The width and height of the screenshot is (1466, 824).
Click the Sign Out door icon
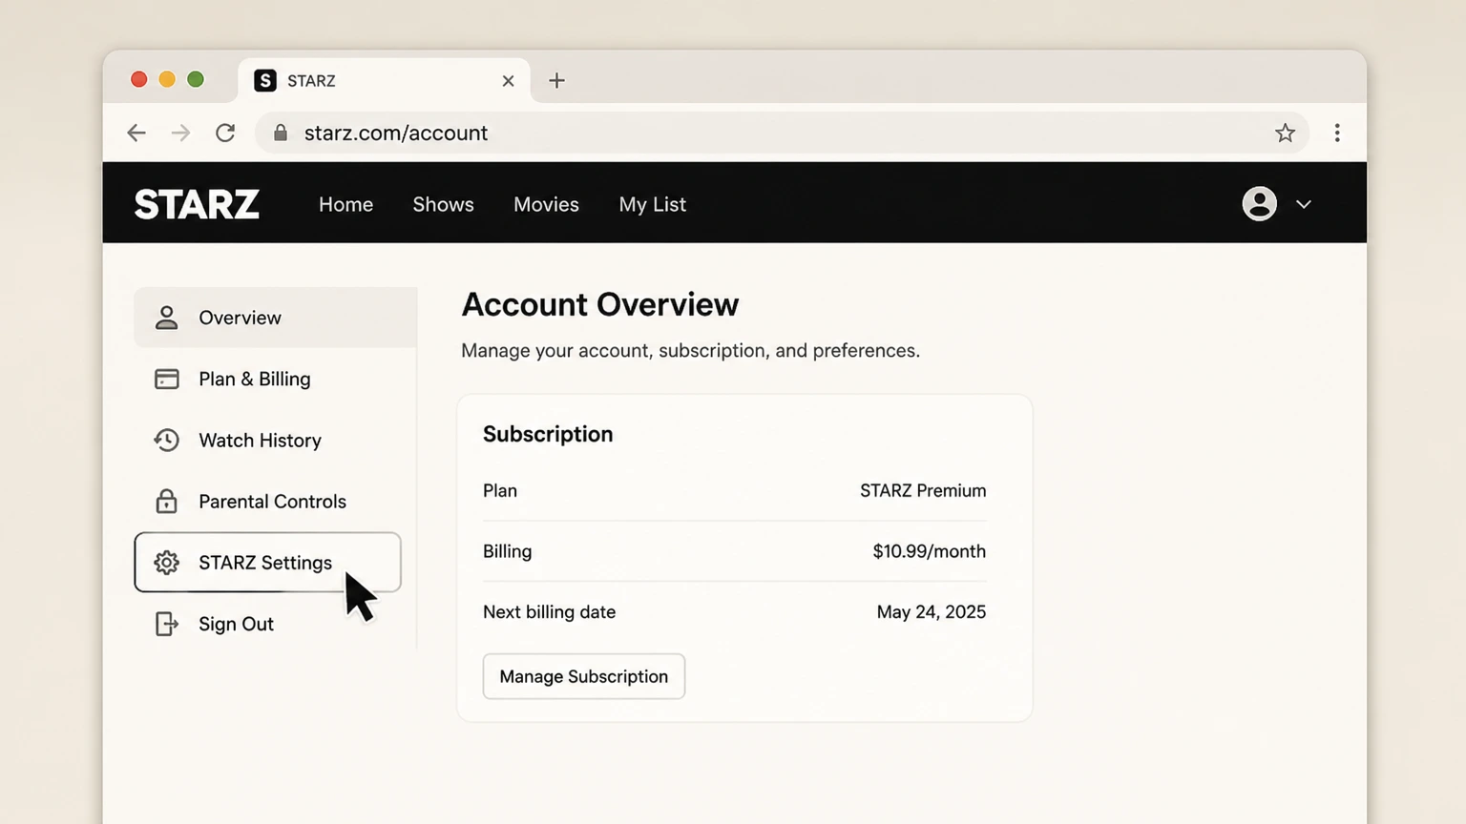pyautogui.click(x=166, y=624)
